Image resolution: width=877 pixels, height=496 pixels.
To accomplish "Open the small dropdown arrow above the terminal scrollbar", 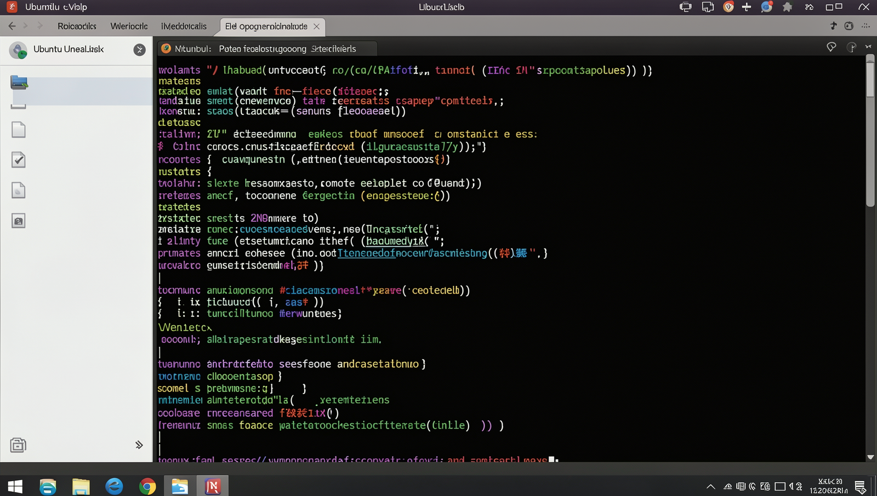I will click(868, 47).
